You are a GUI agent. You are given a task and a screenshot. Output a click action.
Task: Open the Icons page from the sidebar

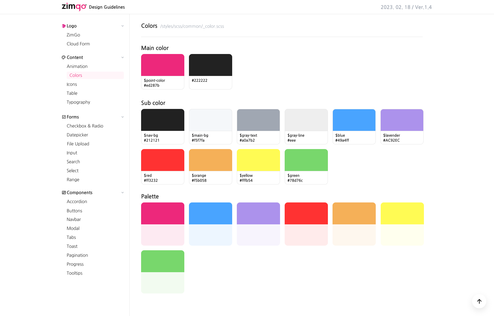click(x=72, y=84)
